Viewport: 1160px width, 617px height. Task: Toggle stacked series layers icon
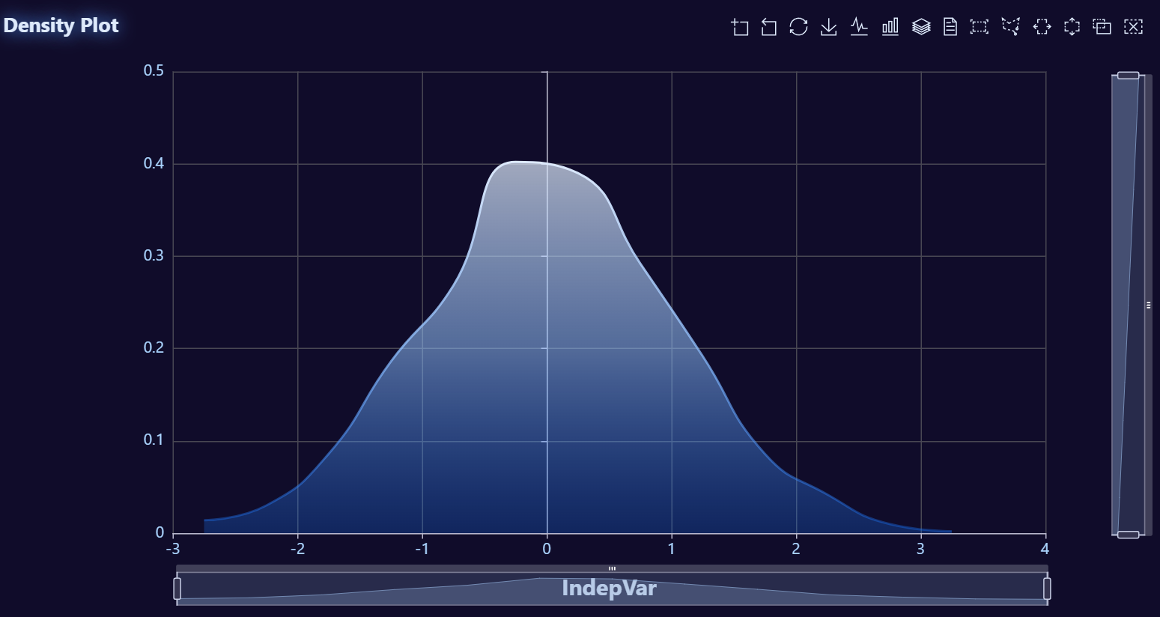point(921,27)
